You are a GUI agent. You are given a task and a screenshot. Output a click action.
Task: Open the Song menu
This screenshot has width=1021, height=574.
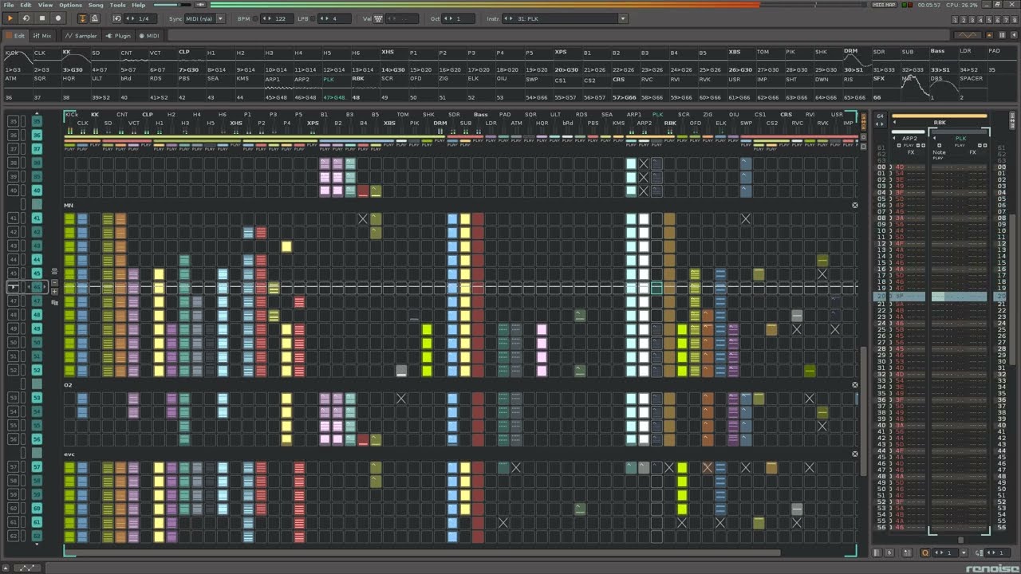click(96, 5)
